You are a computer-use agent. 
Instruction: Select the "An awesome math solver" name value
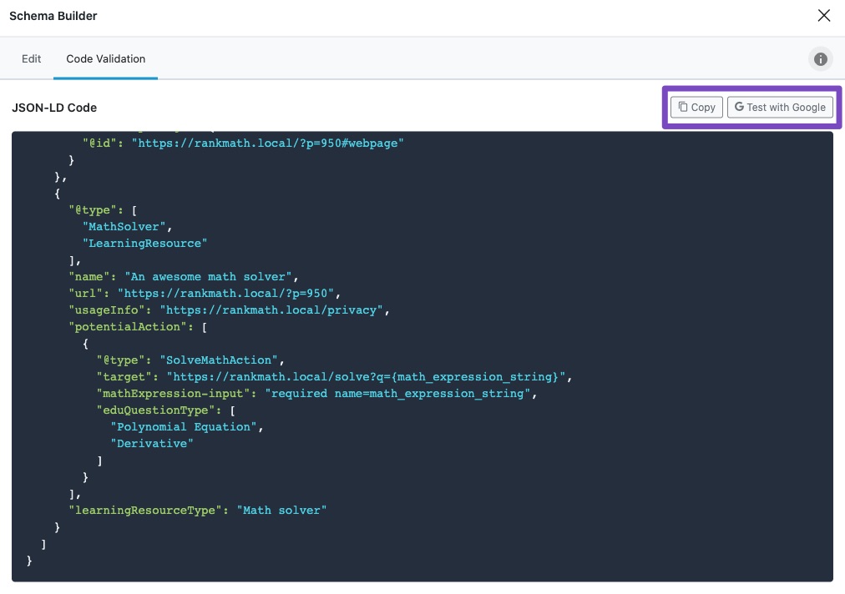click(208, 277)
